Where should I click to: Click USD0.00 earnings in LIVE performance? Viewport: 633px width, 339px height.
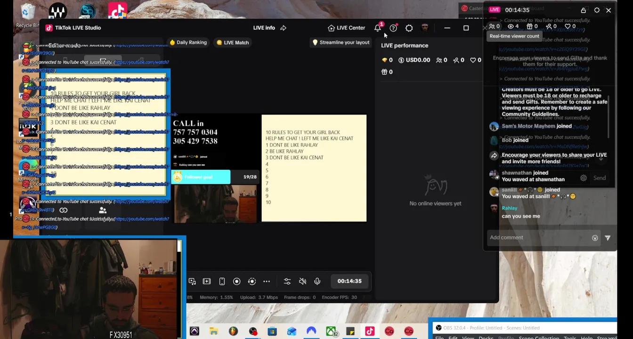414,60
